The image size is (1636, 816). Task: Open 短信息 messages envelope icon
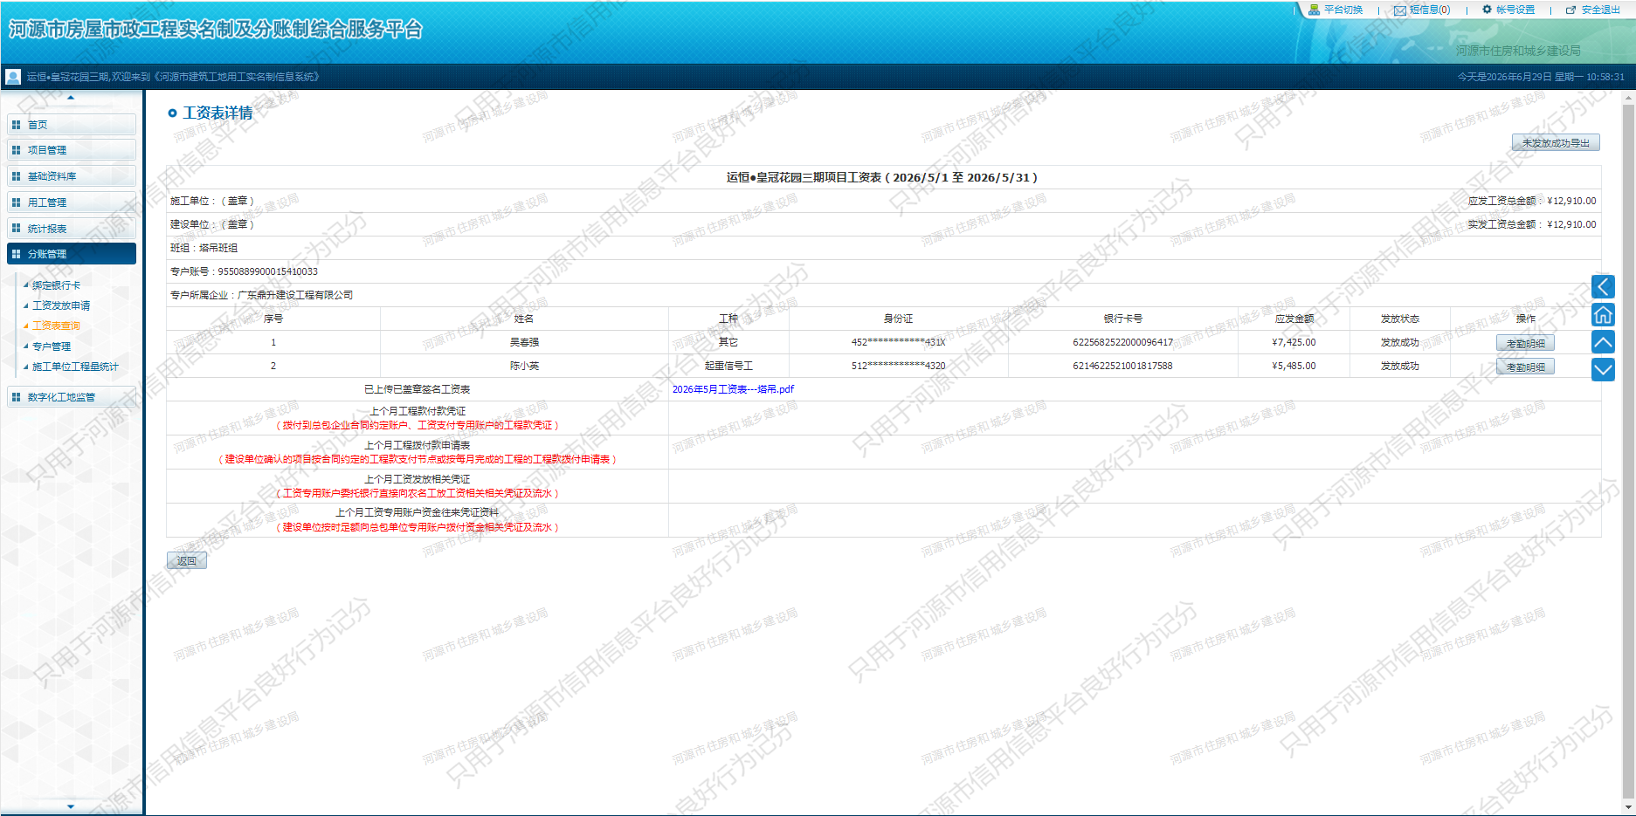1399,10
